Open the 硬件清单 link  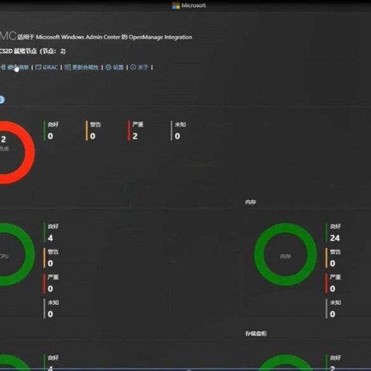(18, 67)
